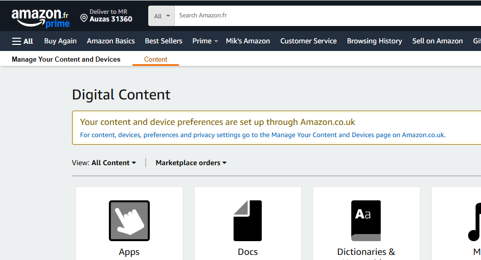Follow the Amazon.co.uk link
Image resolution: width=481 pixels, height=260 pixels.
point(423,135)
